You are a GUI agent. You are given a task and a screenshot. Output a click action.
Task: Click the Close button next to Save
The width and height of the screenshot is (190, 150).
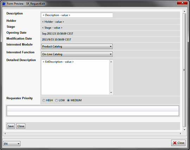pyautogui.click(x=21, y=126)
